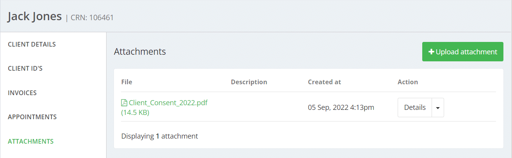Click the Action column header

(x=407, y=82)
